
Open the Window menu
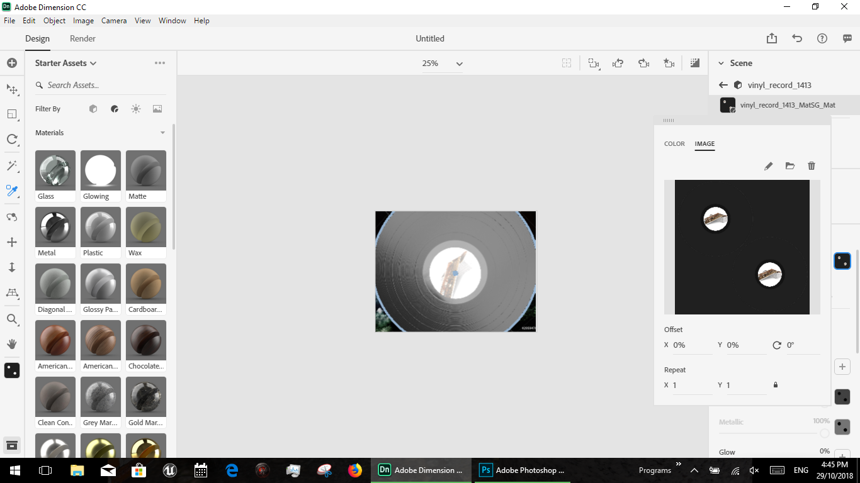tap(172, 21)
